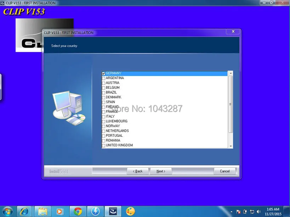
Task: Click the country list scrollbar thumb
Action: 231,104
